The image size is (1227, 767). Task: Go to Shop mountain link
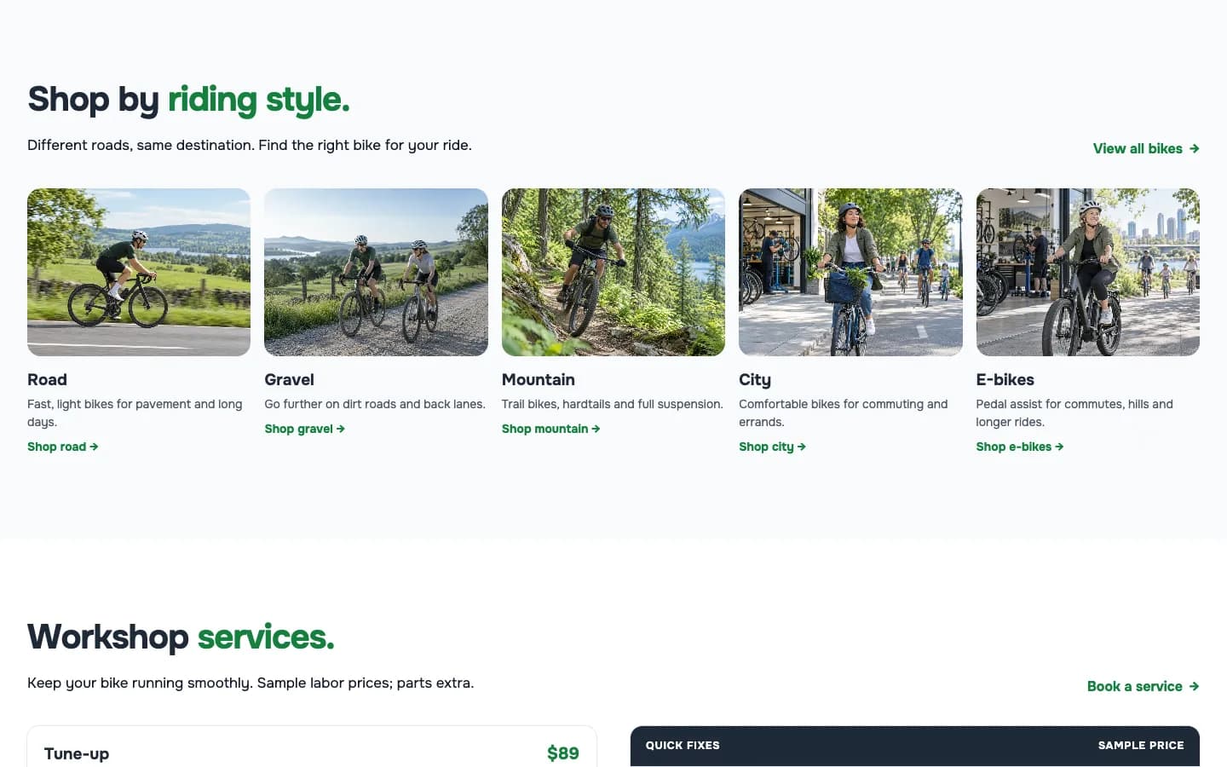[551, 429]
